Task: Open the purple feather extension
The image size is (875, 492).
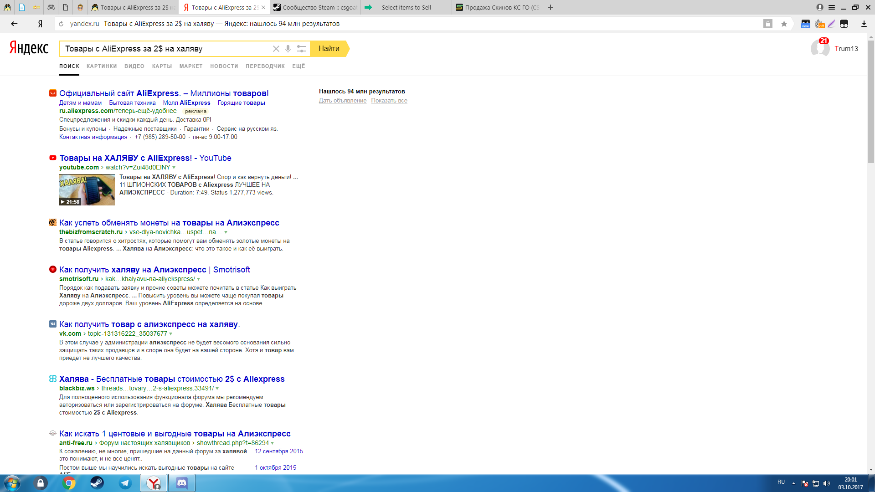Action: pos(831,24)
